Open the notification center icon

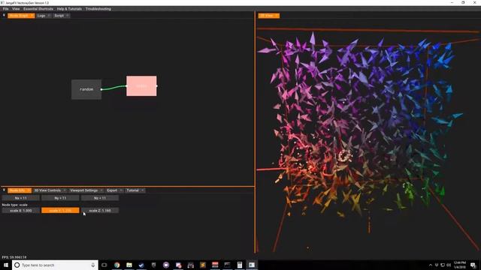click(x=473, y=265)
